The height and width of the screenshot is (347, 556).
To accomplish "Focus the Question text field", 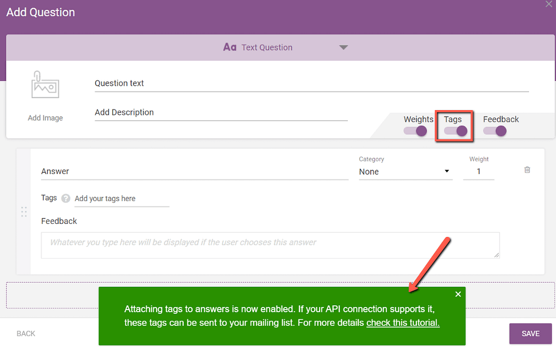I will click(311, 83).
